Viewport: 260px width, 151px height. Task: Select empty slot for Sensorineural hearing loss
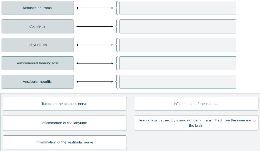(178, 63)
